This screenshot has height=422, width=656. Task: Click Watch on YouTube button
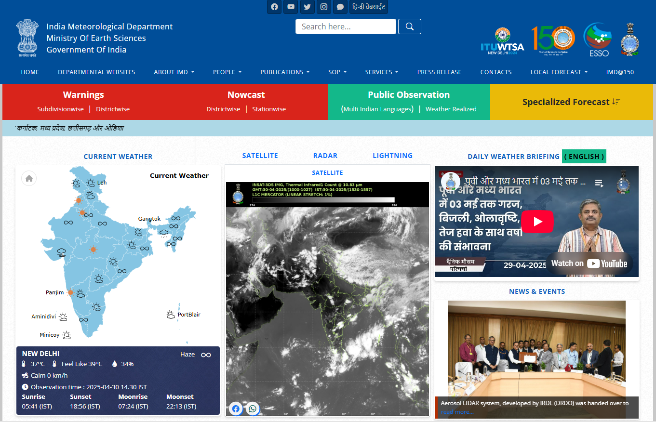(589, 263)
